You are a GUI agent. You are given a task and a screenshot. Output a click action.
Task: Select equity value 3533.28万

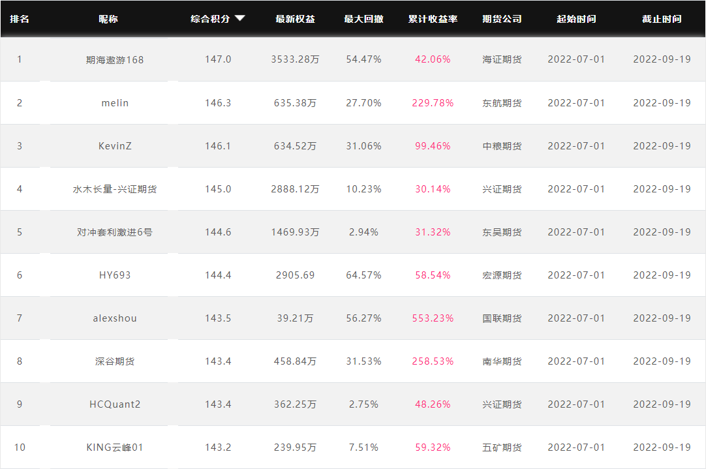296,59
